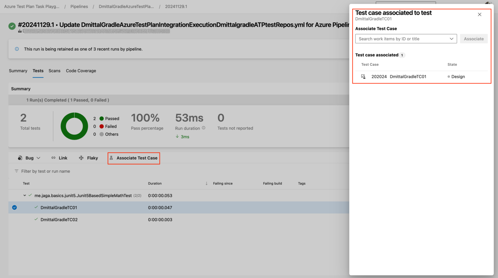498x278 pixels.
Task: Deselect the checkmark on DmittalGradleTC01 row
Action: pos(14,207)
